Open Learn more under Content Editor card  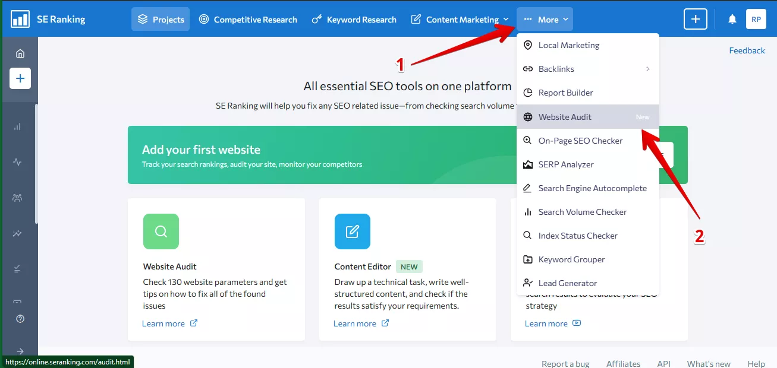[361, 323]
